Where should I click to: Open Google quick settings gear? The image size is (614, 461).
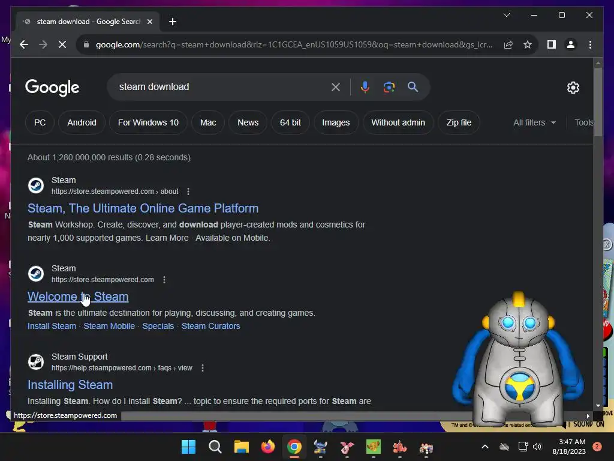(573, 88)
